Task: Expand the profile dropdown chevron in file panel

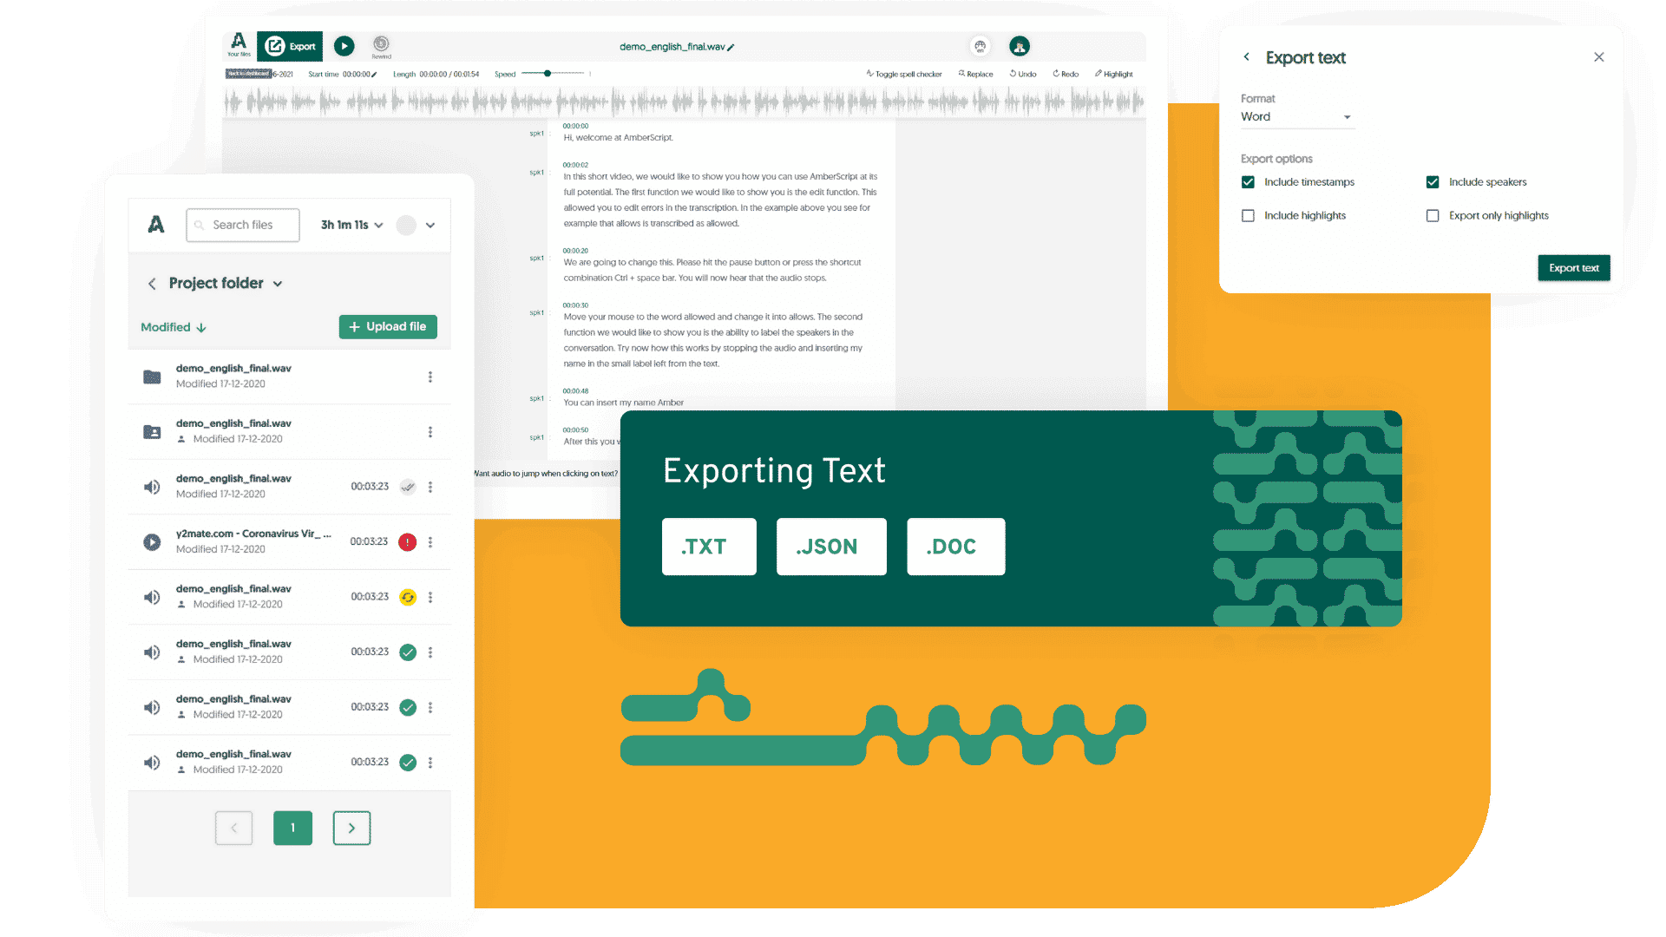Action: point(430,225)
